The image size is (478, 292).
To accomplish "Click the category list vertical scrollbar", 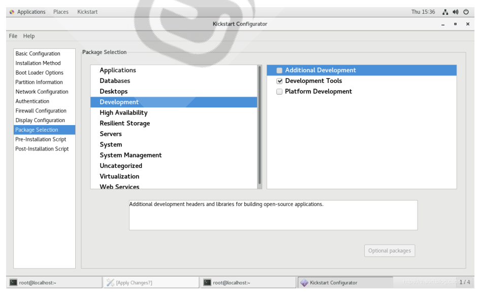I will tap(260, 125).
